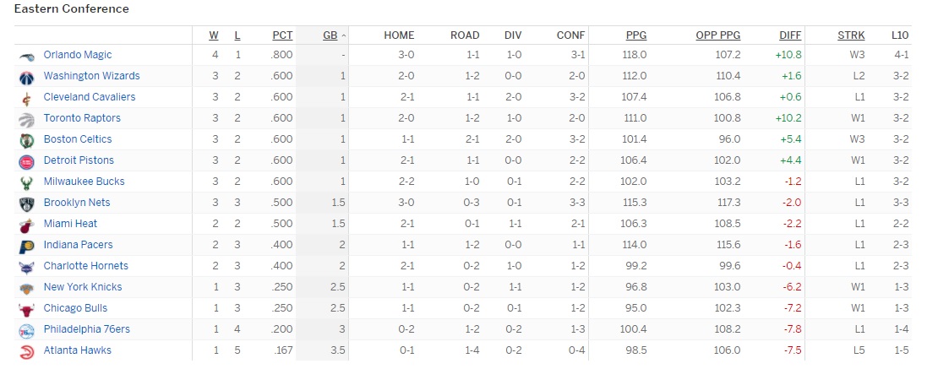Sort table by OPP PPG header
927x369 pixels.
click(717, 35)
